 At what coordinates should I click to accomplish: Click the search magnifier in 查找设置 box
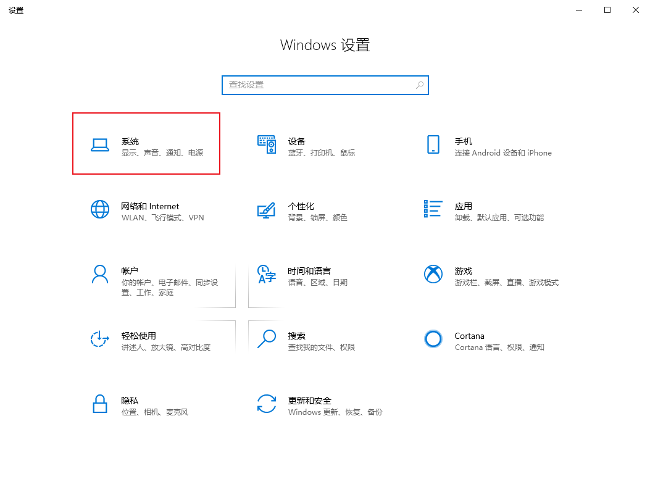click(420, 85)
